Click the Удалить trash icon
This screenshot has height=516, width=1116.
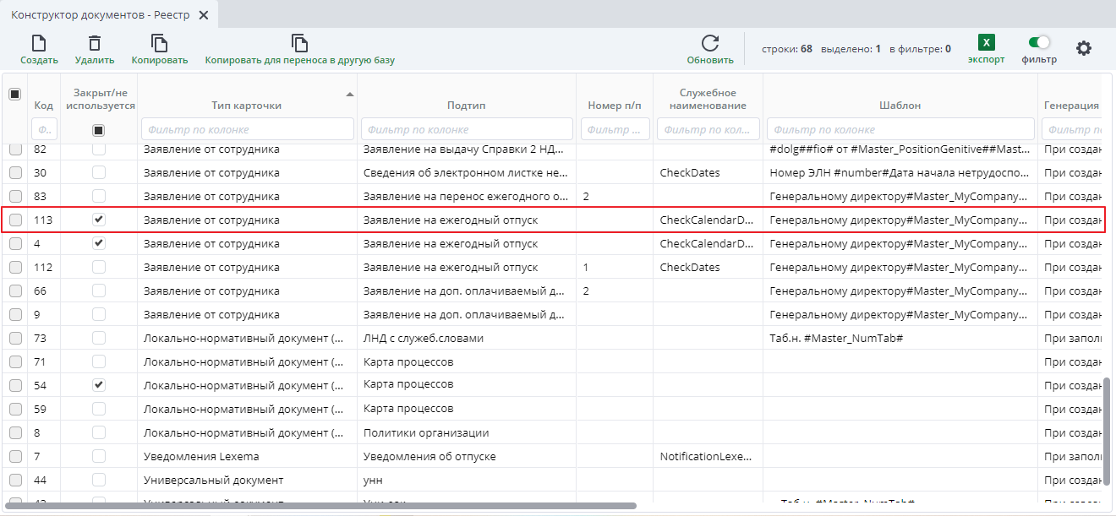pyautogui.click(x=95, y=44)
